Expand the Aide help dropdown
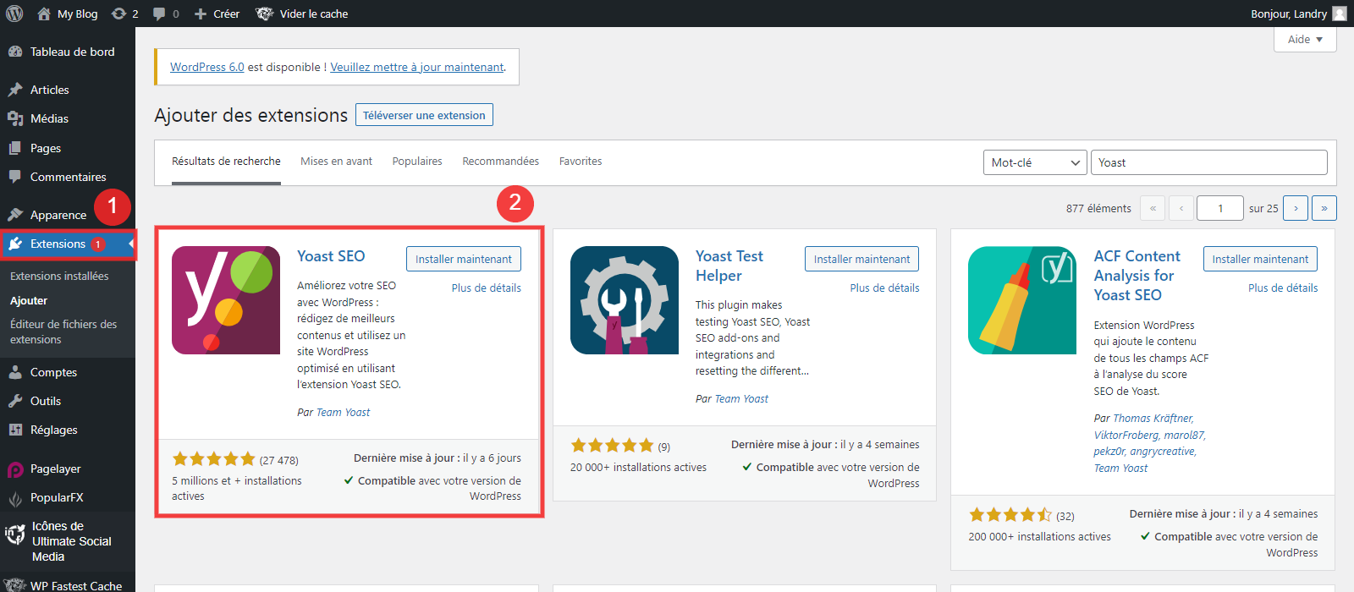1354x592 pixels. click(1305, 39)
